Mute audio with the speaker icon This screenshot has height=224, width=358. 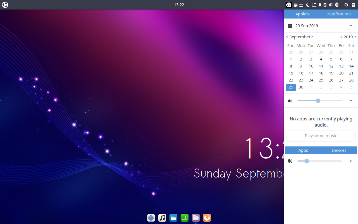(x=290, y=101)
